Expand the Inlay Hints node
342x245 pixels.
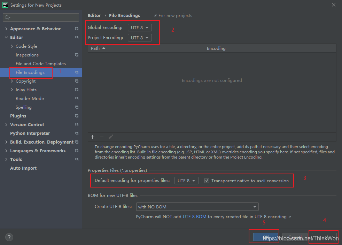click(12, 90)
